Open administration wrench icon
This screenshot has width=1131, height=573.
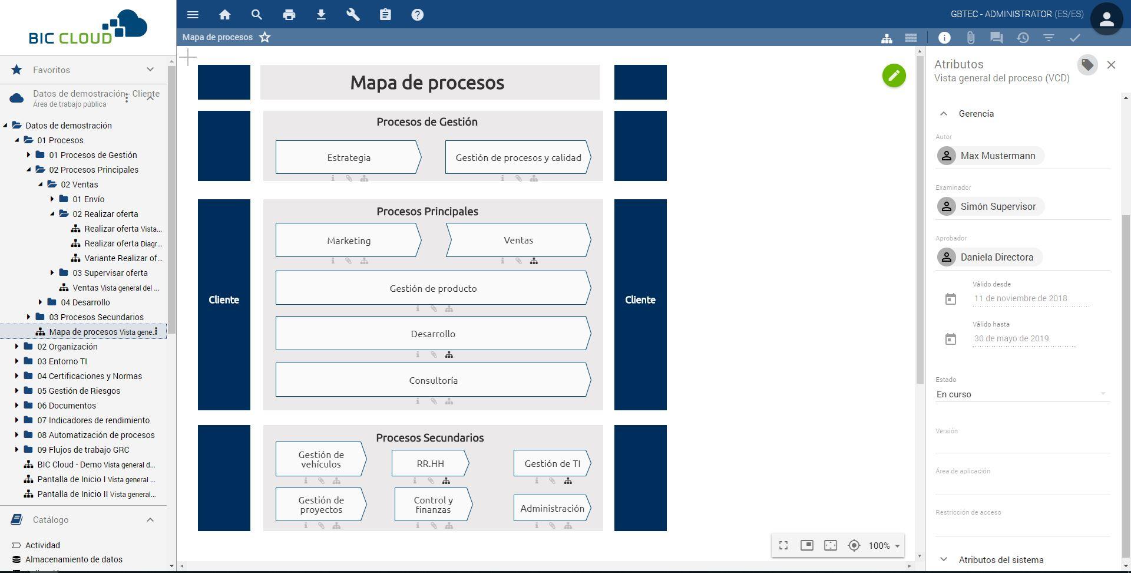[353, 15]
